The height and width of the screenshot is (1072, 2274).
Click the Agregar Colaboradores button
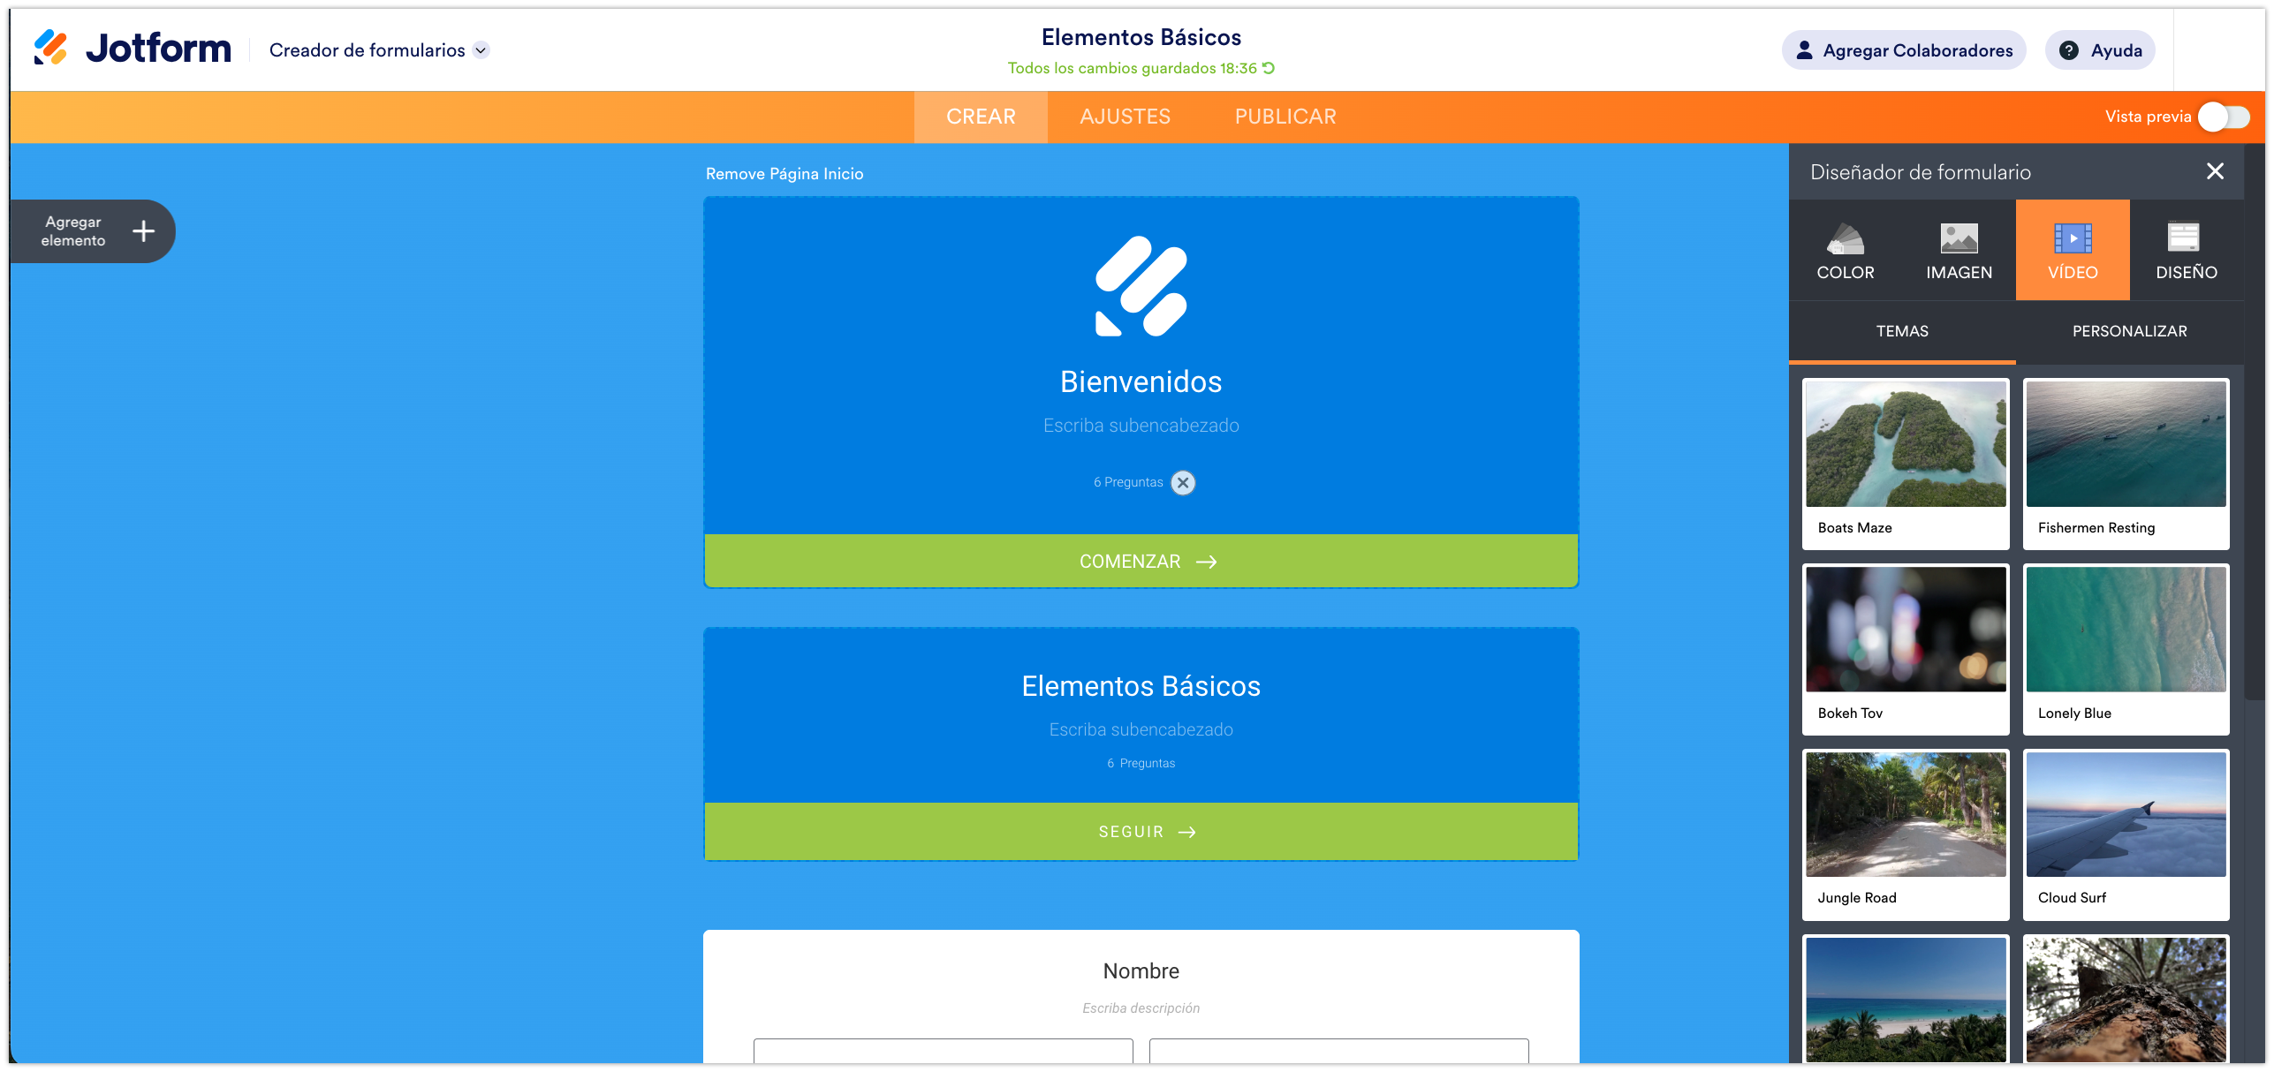point(1904,50)
